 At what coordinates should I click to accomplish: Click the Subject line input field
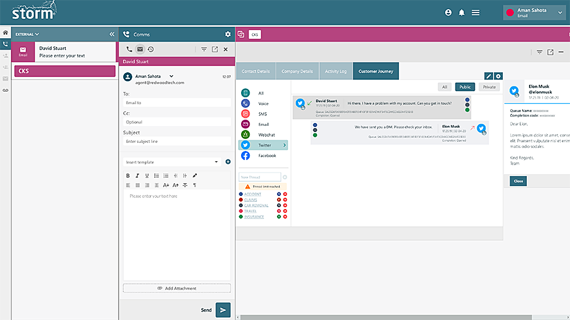tap(177, 141)
